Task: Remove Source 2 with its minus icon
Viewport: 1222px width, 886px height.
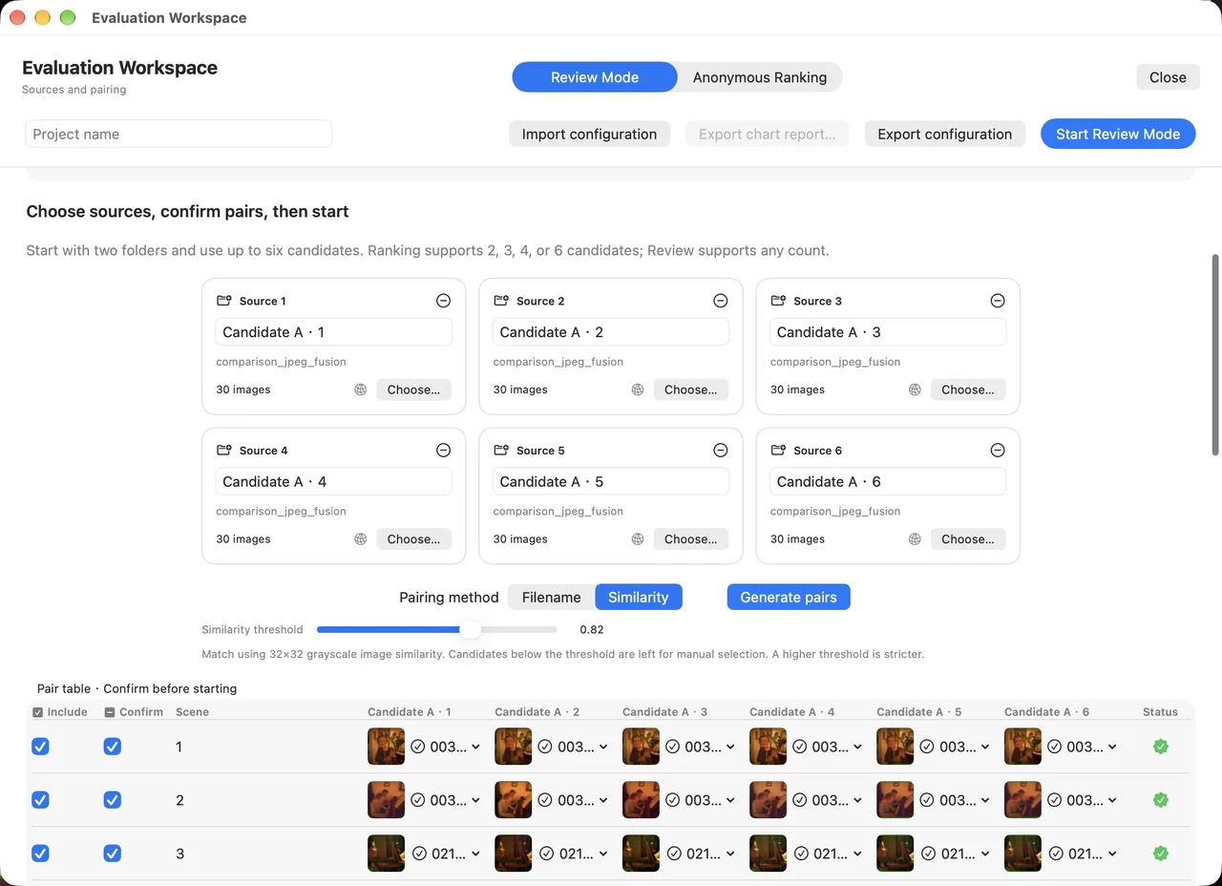Action: [721, 301]
